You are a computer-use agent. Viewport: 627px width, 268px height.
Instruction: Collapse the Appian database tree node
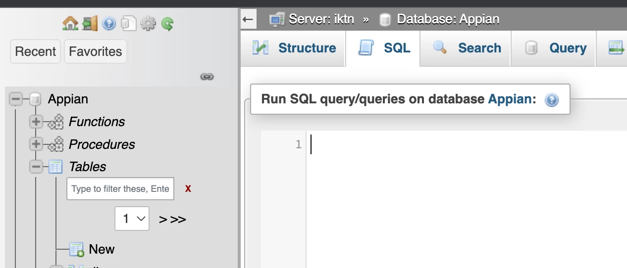coord(16,99)
